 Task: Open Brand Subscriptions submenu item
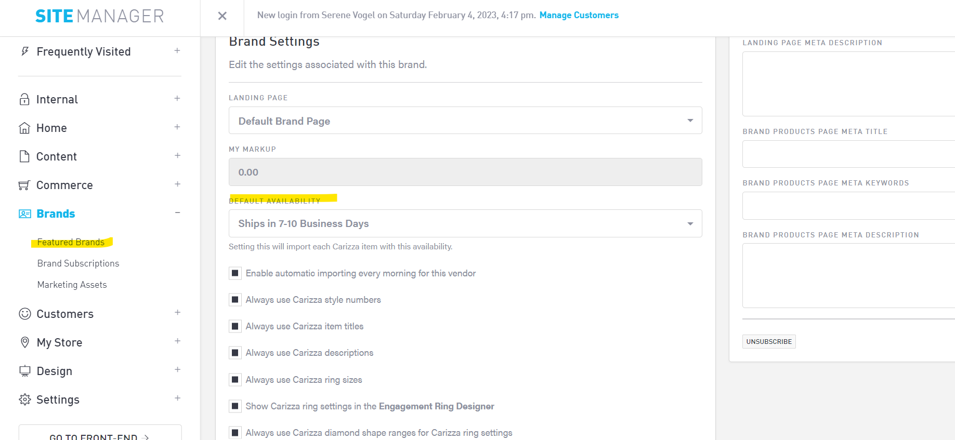click(78, 263)
